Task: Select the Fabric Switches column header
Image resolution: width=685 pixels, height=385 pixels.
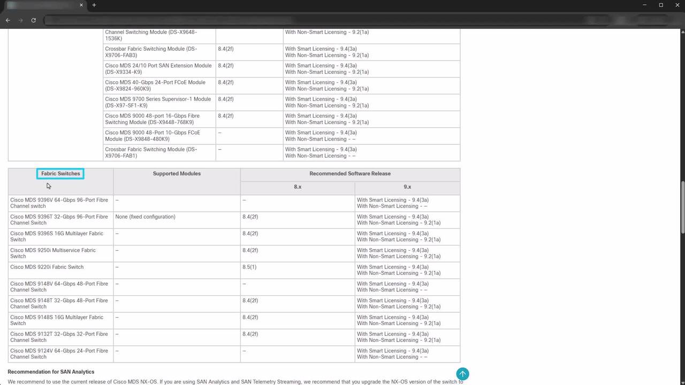Action: pos(60,174)
